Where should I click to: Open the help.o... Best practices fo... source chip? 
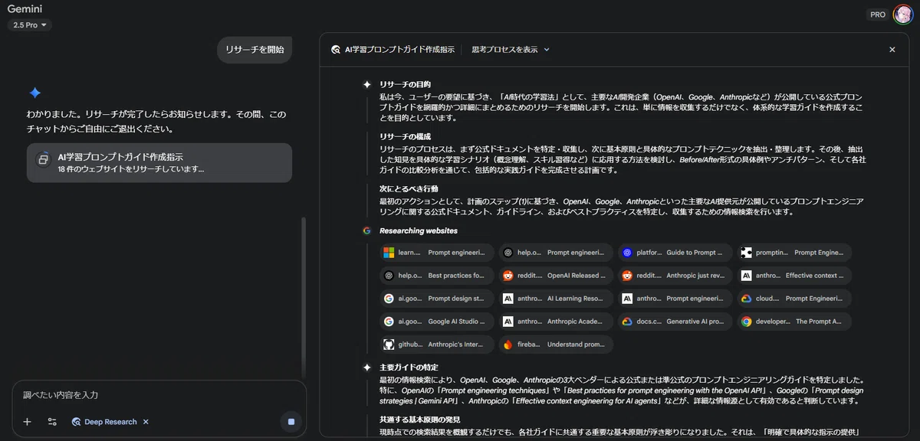point(437,276)
